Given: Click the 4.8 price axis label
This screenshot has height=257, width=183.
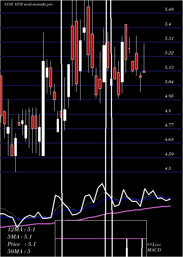Looking at the screenshot, I should click(x=168, y=111).
